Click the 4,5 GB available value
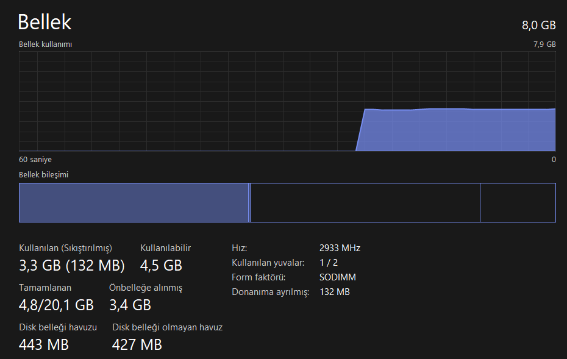Screen dimensions: 567x359 (161, 265)
